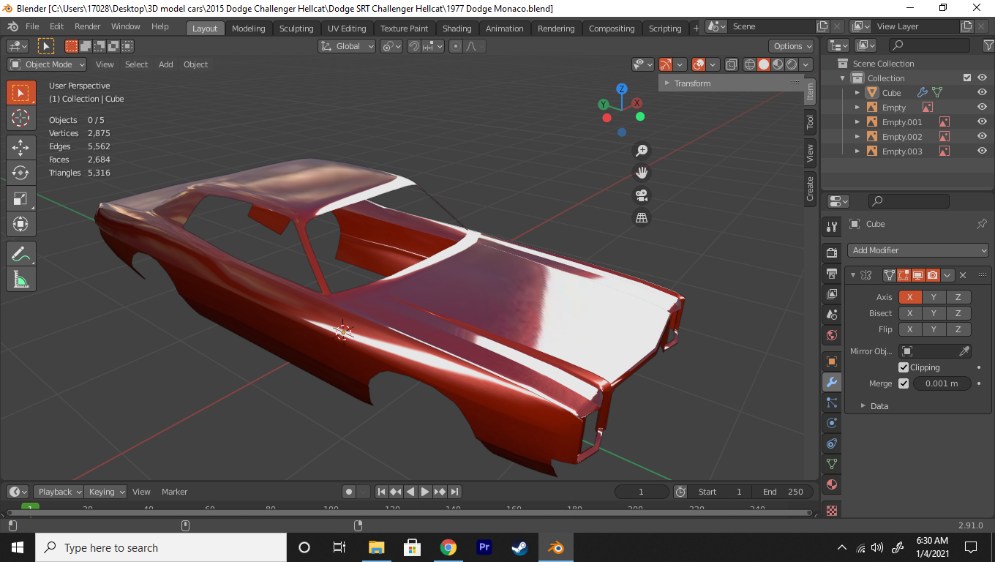Image resolution: width=995 pixels, height=562 pixels.
Task: Select the Rotate tool
Action: (20, 173)
